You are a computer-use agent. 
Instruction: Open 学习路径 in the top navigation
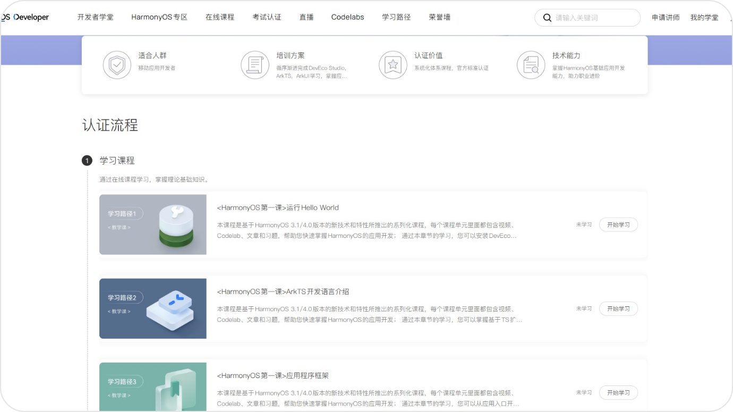coord(396,17)
